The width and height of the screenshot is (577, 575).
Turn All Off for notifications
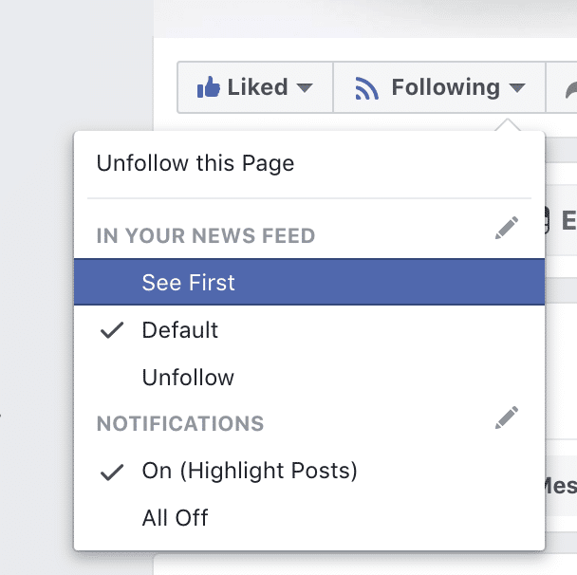[309, 518]
